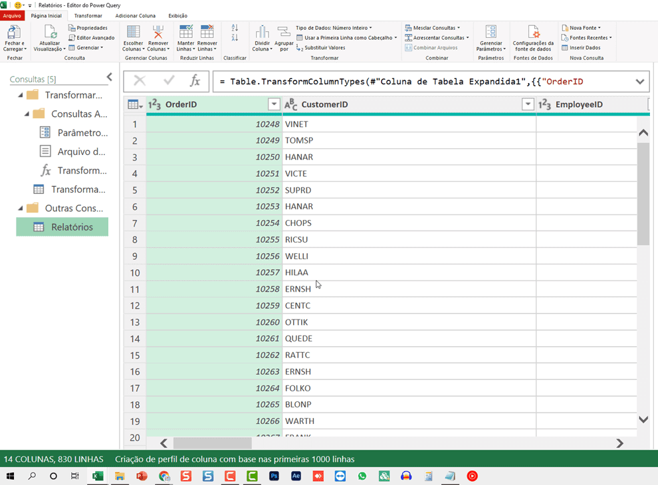Image resolution: width=658 pixels, height=485 pixels.
Task: Click the Remover Colunas icon
Action: click(x=158, y=38)
